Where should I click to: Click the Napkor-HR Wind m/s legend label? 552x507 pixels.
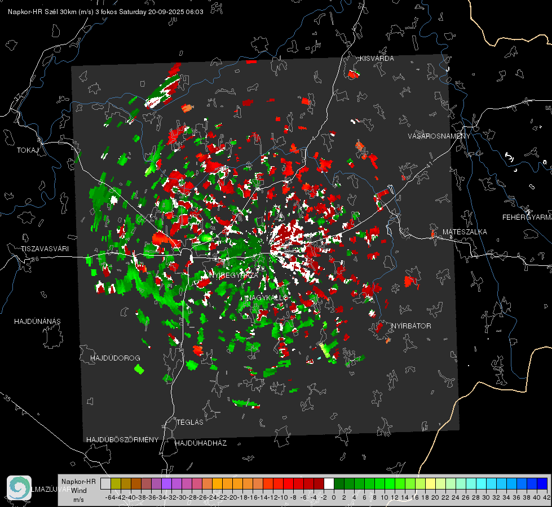tap(78, 490)
